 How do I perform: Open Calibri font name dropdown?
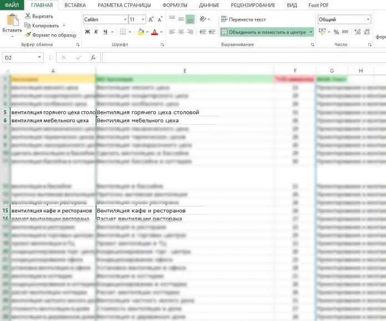coord(125,19)
